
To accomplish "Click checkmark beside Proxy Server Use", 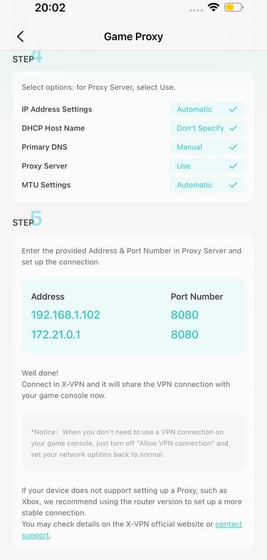I will coord(234,166).
